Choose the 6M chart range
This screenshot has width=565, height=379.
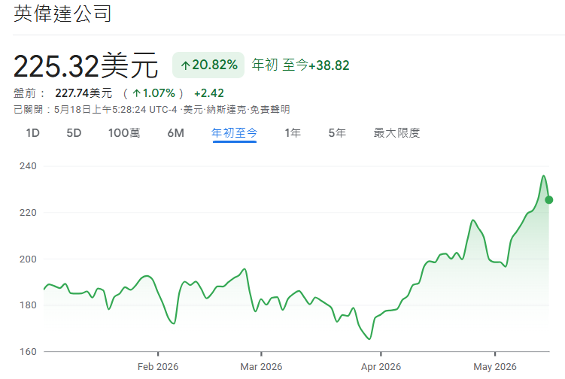click(x=175, y=133)
